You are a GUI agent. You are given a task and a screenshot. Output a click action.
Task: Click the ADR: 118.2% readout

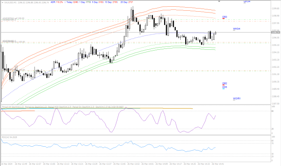click(x=57, y=2)
